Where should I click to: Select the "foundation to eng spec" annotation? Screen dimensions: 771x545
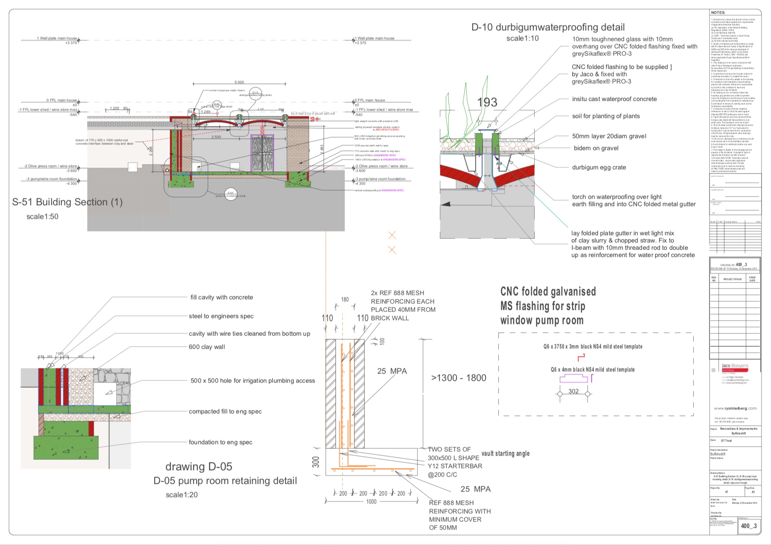click(221, 442)
